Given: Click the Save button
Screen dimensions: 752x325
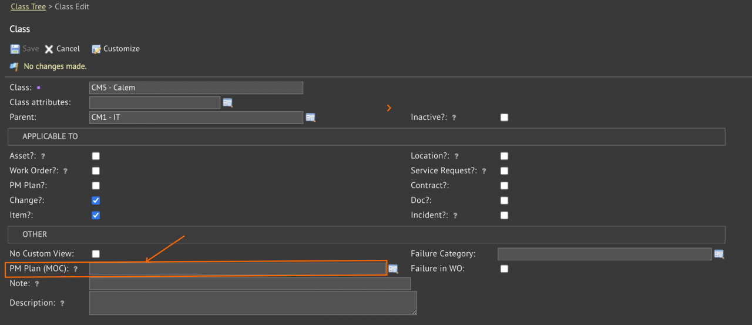Looking at the screenshot, I should point(25,49).
